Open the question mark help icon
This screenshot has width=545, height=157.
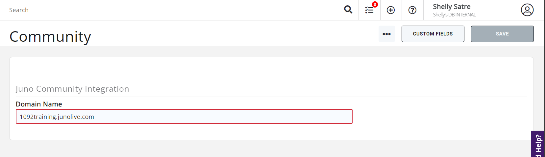tap(412, 10)
